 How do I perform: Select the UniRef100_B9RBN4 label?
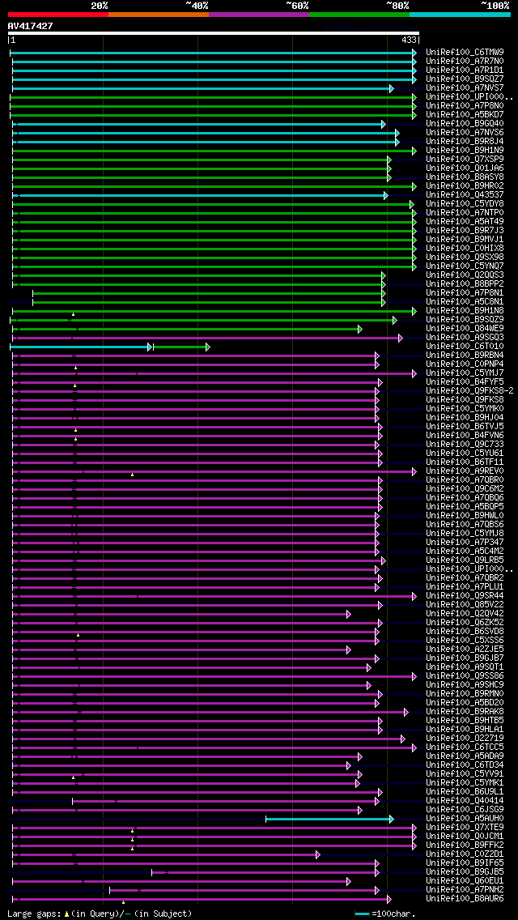[x=465, y=356]
